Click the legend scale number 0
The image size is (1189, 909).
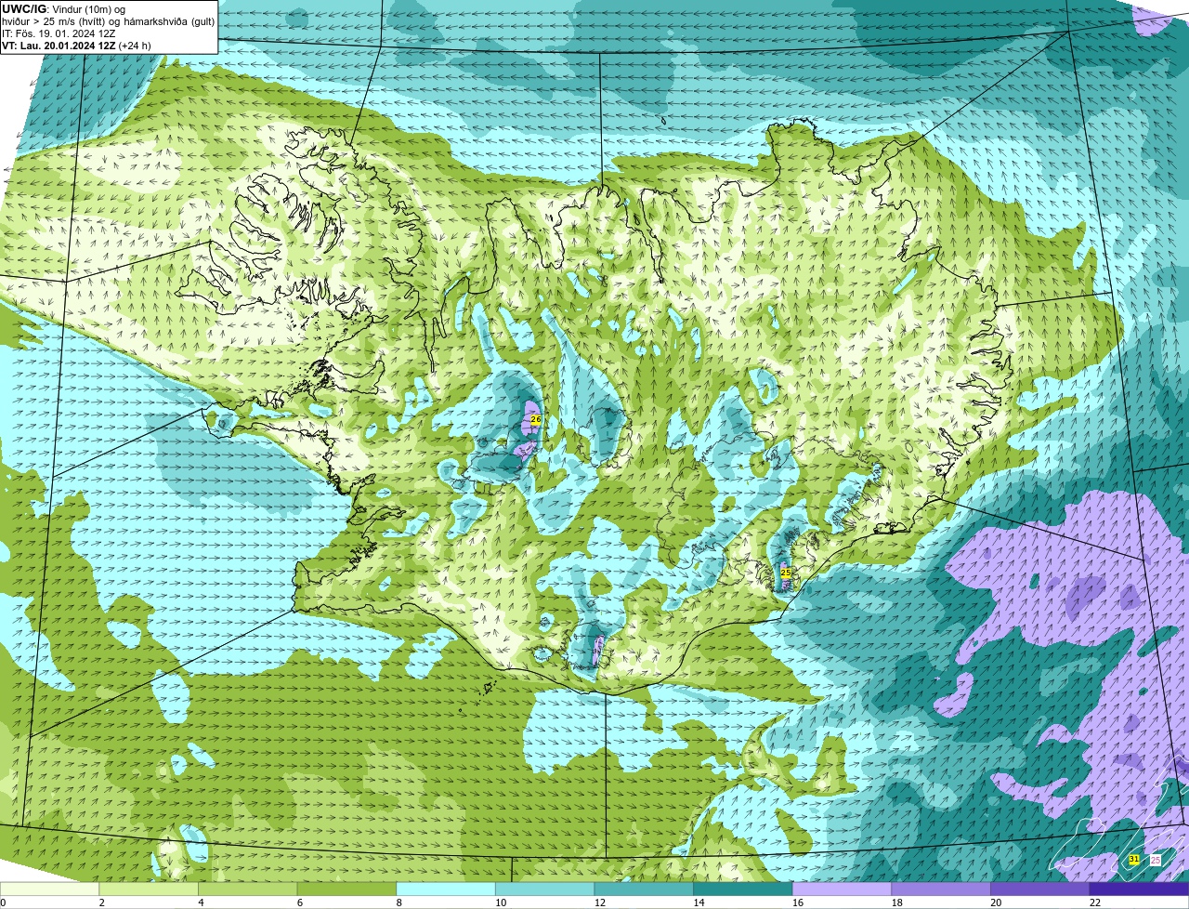[x=3, y=902]
